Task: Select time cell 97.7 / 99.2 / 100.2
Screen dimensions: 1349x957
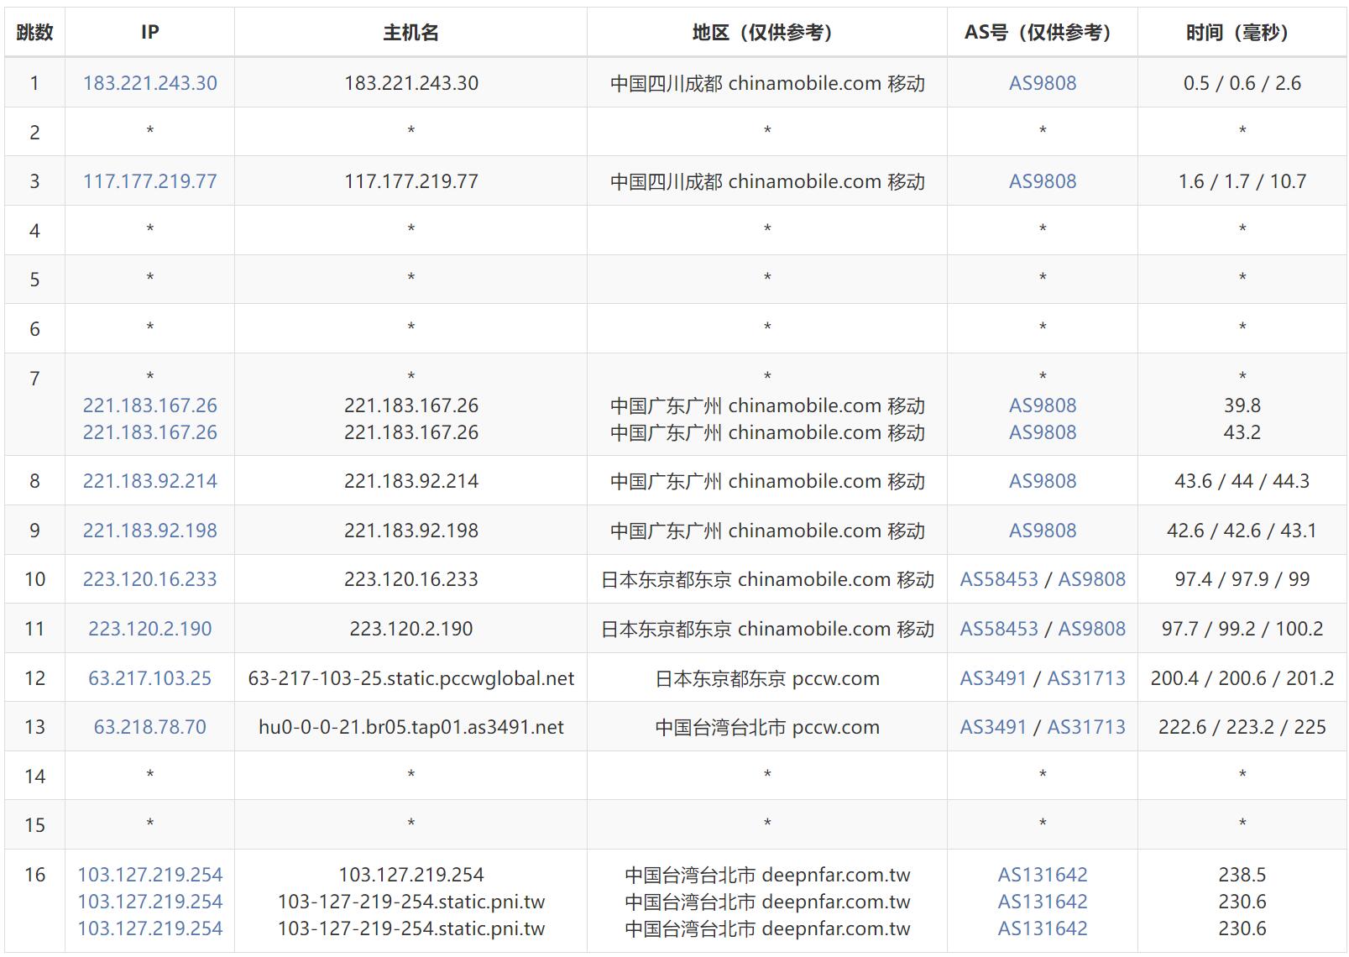Action: (x=1242, y=629)
